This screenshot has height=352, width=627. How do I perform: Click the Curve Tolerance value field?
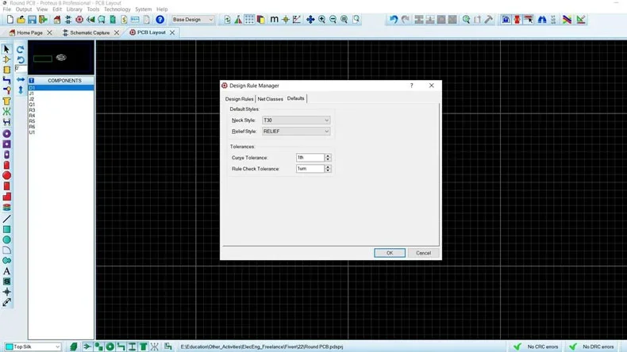click(310, 158)
